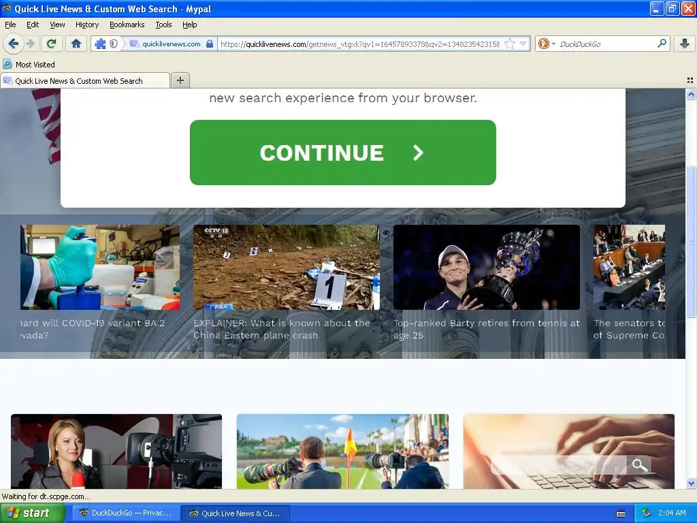Close the Mypal browser window

[x=687, y=8]
